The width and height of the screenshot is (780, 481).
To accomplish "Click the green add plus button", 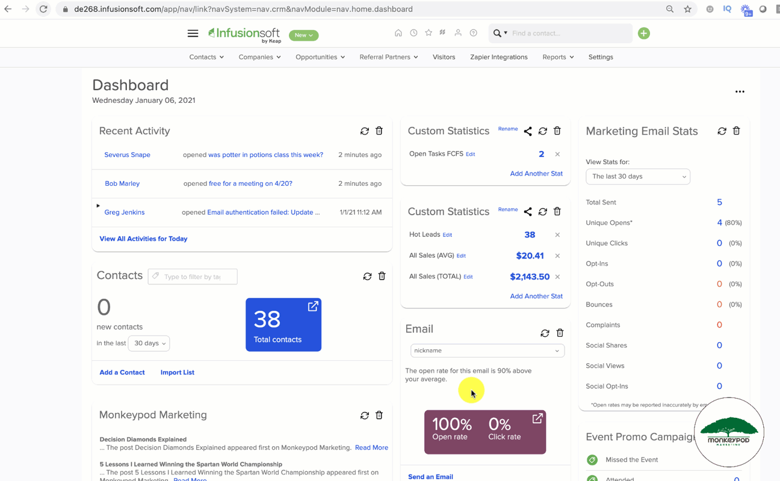I will pyautogui.click(x=643, y=34).
